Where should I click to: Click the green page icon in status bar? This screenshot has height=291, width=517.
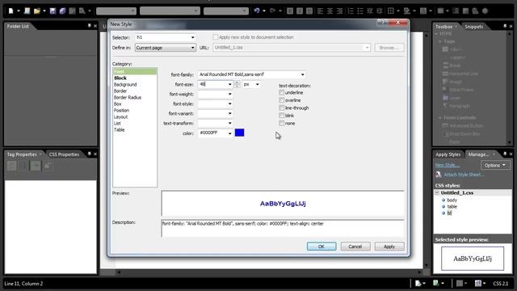click(x=436, y=283)
